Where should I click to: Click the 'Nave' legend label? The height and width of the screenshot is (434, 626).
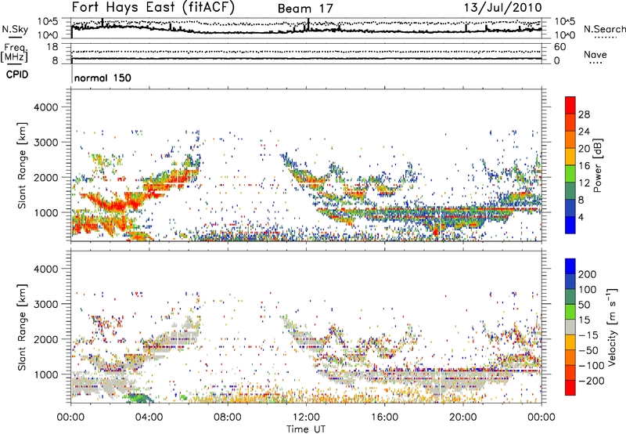[595, 54]
